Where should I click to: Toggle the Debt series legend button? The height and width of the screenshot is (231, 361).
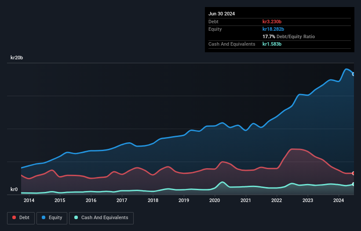[21, 218]
